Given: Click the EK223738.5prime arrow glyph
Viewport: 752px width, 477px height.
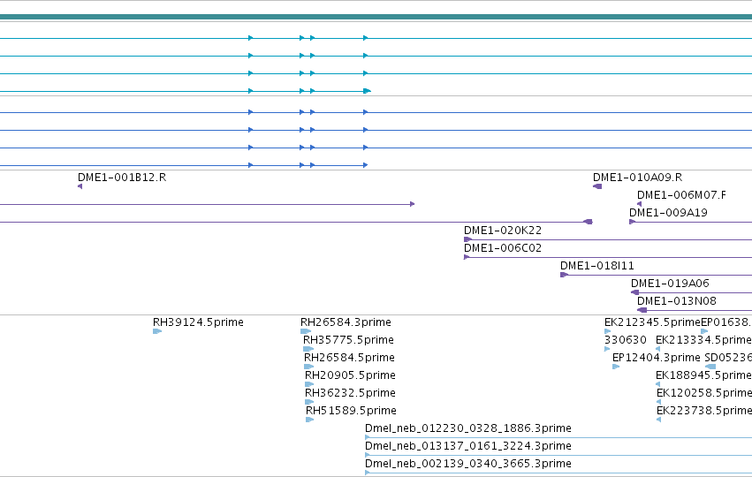Looking at the screenshot, I should [x=658, y=420].
